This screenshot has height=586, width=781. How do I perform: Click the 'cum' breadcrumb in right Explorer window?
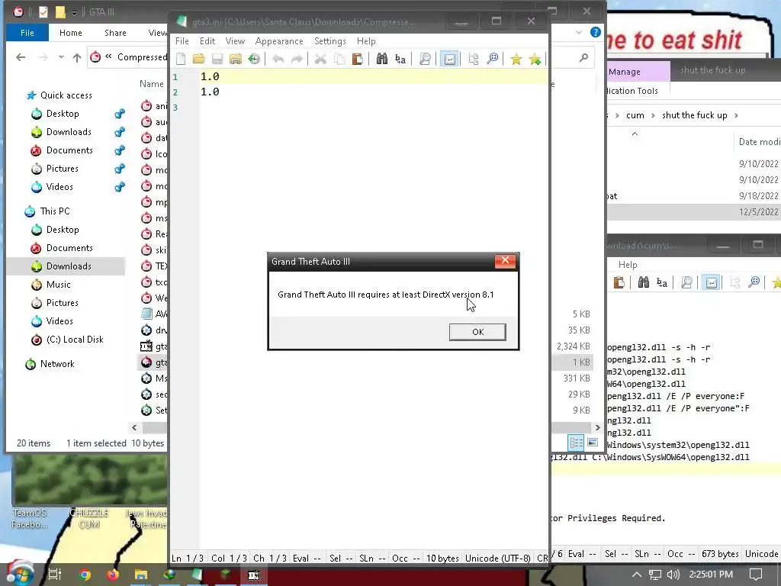tap(635, 116)
